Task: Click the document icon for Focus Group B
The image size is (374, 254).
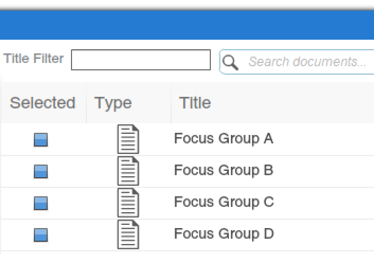Action: pos(128,171)
